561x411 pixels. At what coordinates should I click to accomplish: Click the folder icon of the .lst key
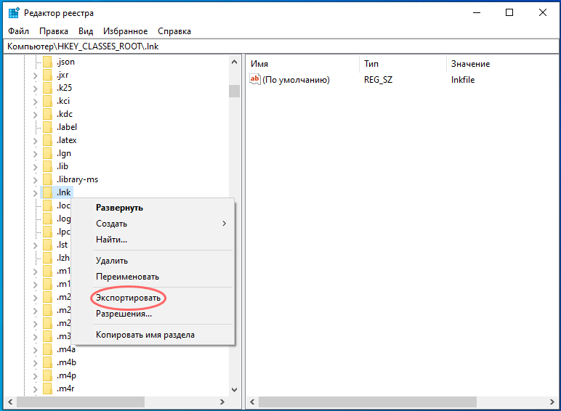click(47, 245)
